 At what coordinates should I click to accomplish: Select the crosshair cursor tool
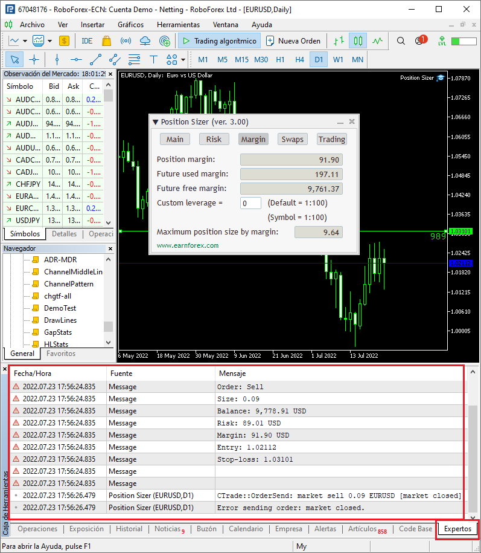[x=34, y=60]
